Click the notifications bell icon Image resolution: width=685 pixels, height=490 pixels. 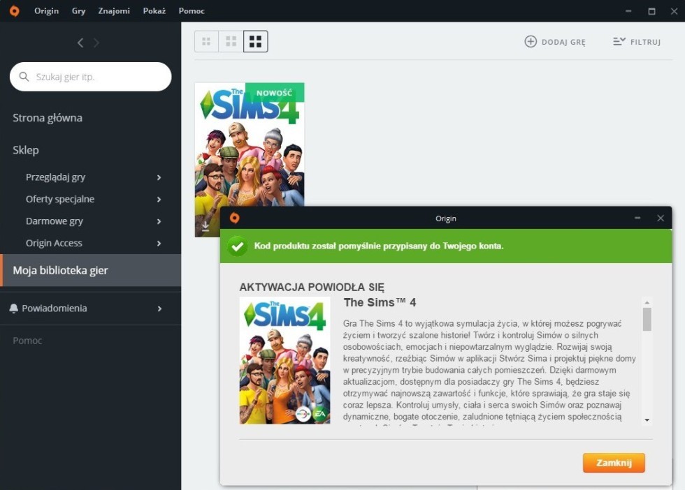(13, 309)
